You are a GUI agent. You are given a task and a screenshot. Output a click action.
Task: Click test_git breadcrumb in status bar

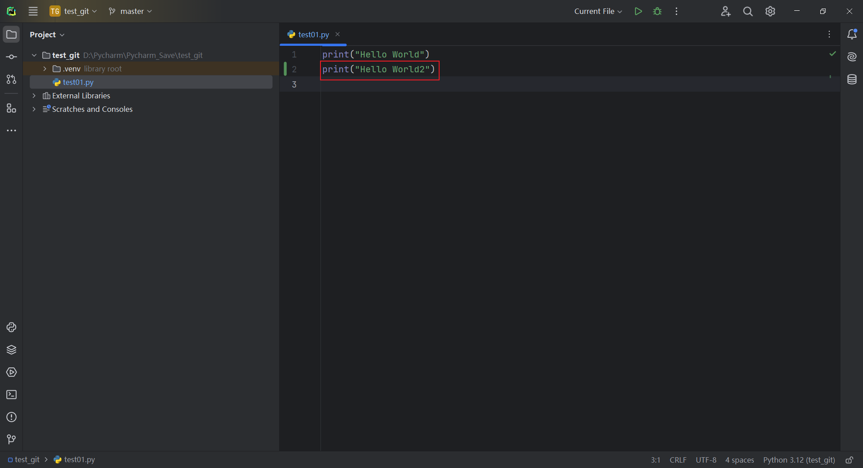[24, 460]
